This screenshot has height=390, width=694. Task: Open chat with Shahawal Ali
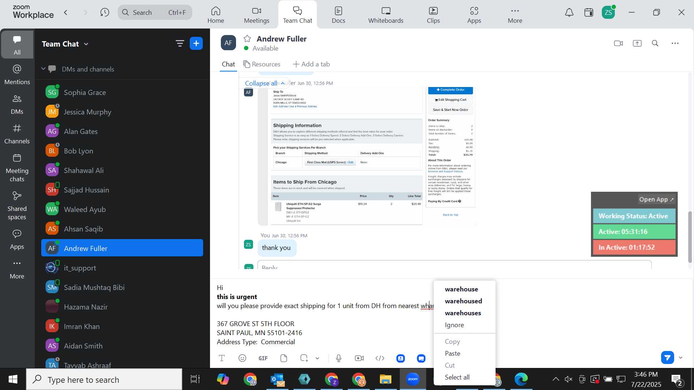(122, 170)
